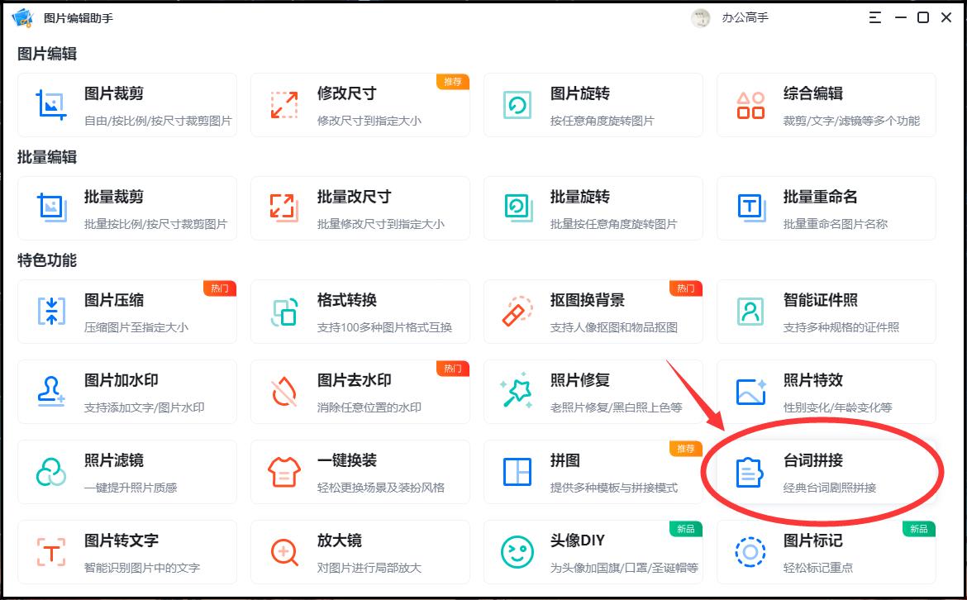The height and width of the screenshot is (600, 967).
Task: Open the 图片去水印 watermark removal card
Action: point(360,392)
